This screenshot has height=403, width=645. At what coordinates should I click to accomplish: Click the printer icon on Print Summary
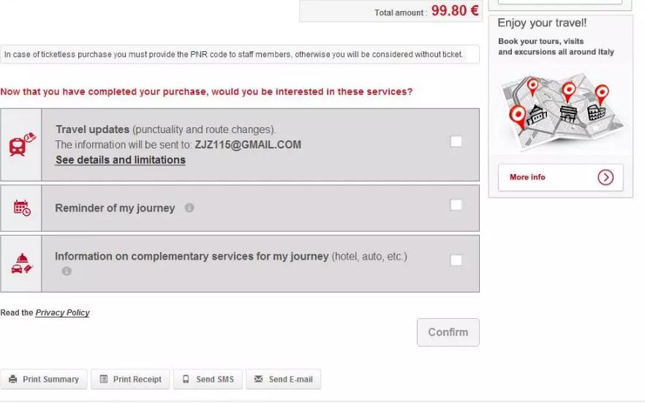(12, 380)
